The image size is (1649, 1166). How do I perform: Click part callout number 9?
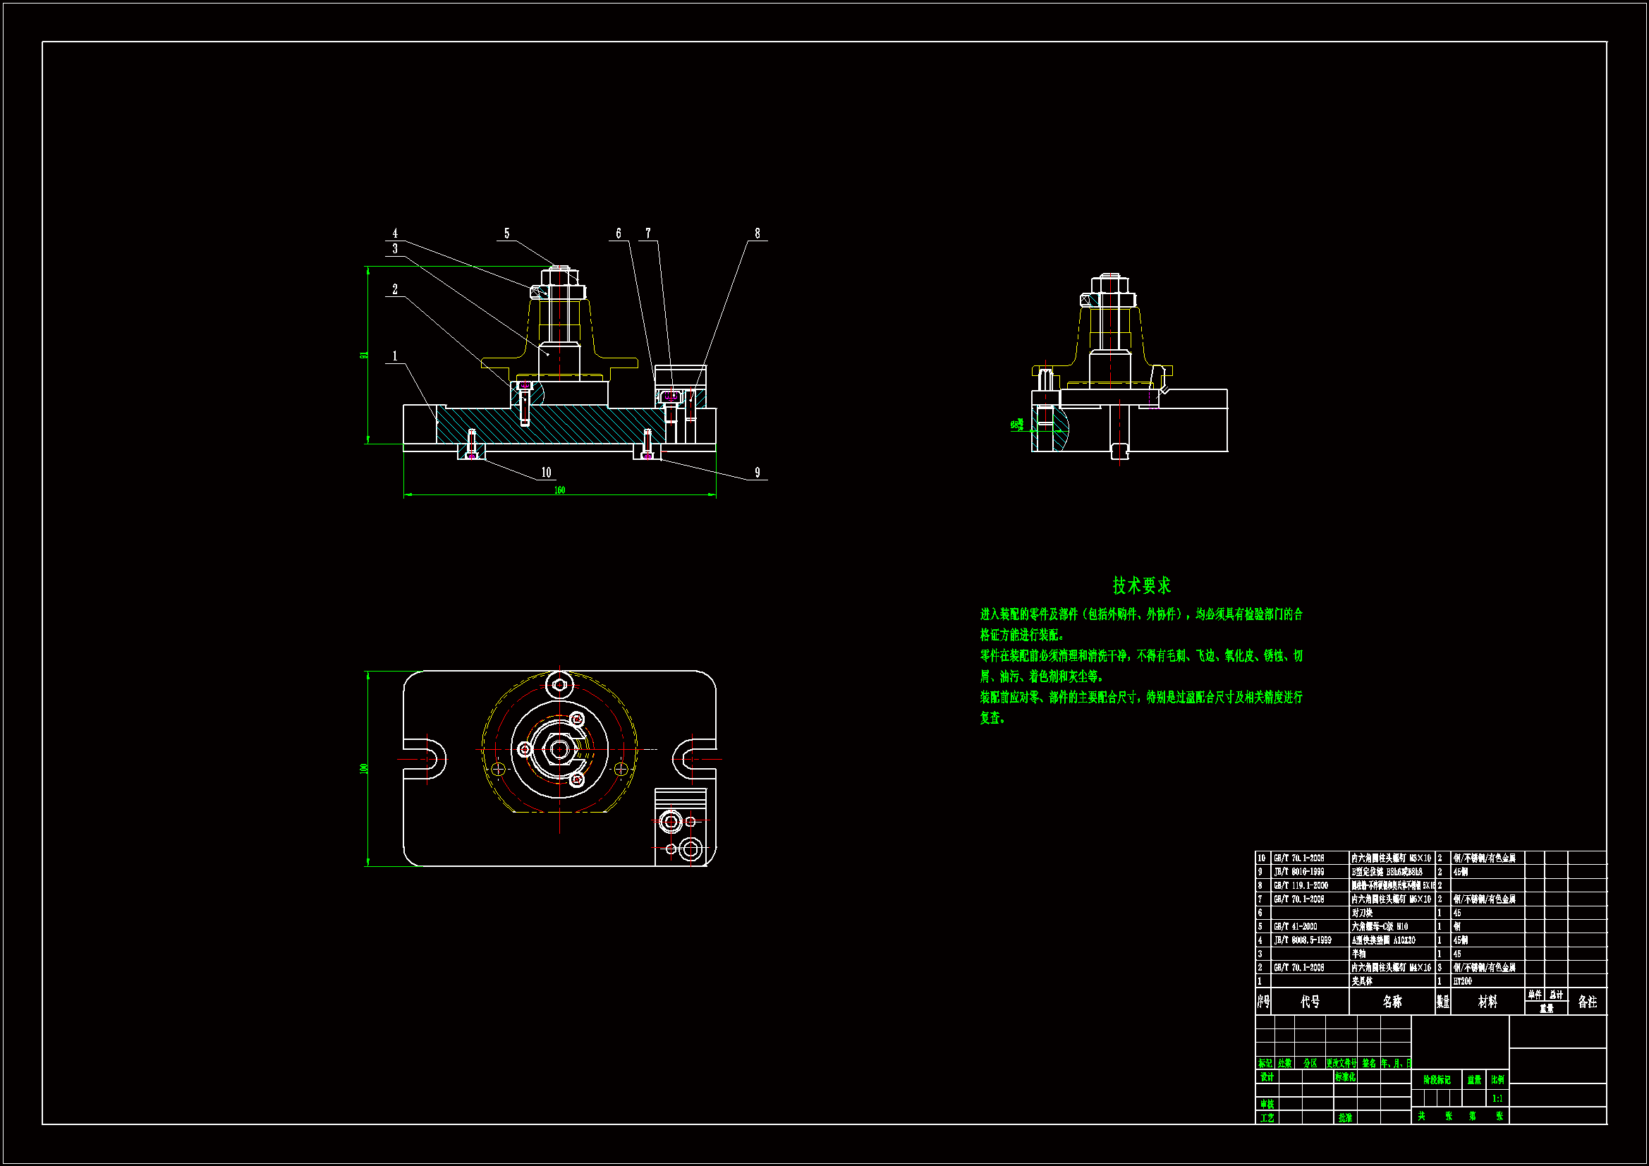[x=757, y=473]
